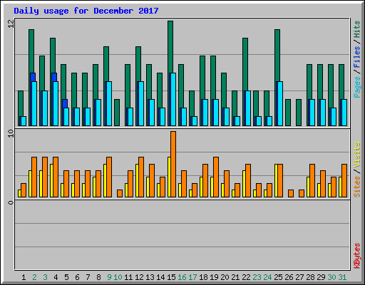Select day label 18 on the x-axis
Screen dimensions: 365x285
203,277
